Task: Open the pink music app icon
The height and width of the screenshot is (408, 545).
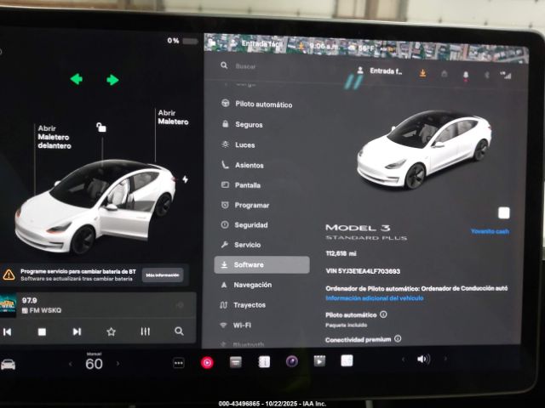Action: pyautogui.click(x=207, y=363)
